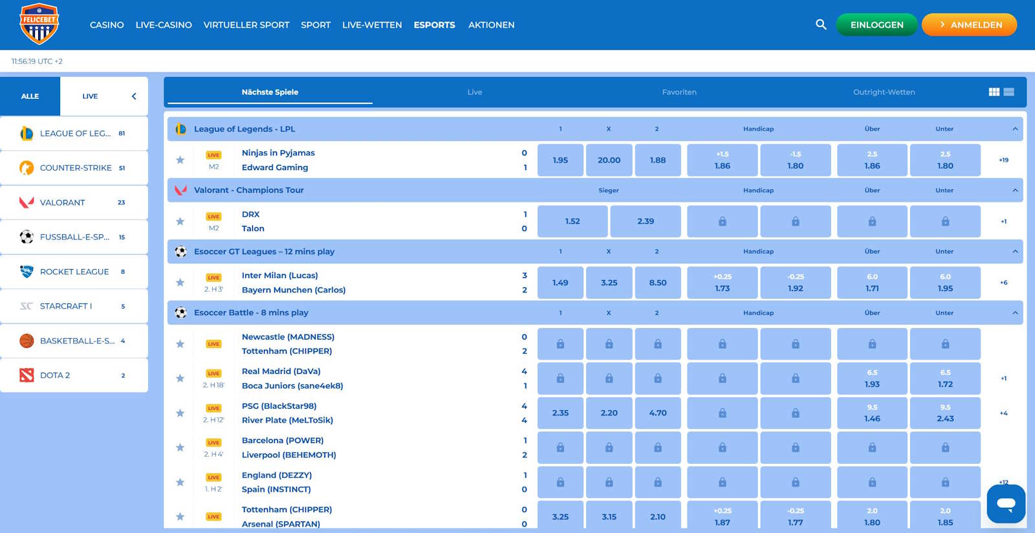Click the Anmelden button
Screen dimensions: 1035x533
click(969, 25)
